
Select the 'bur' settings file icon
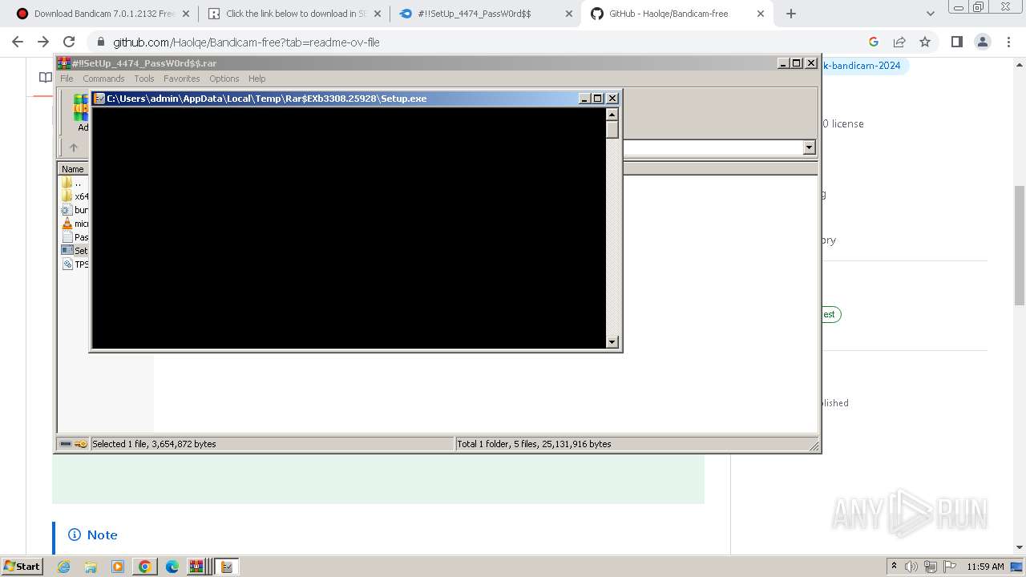(x=67, y=210)
